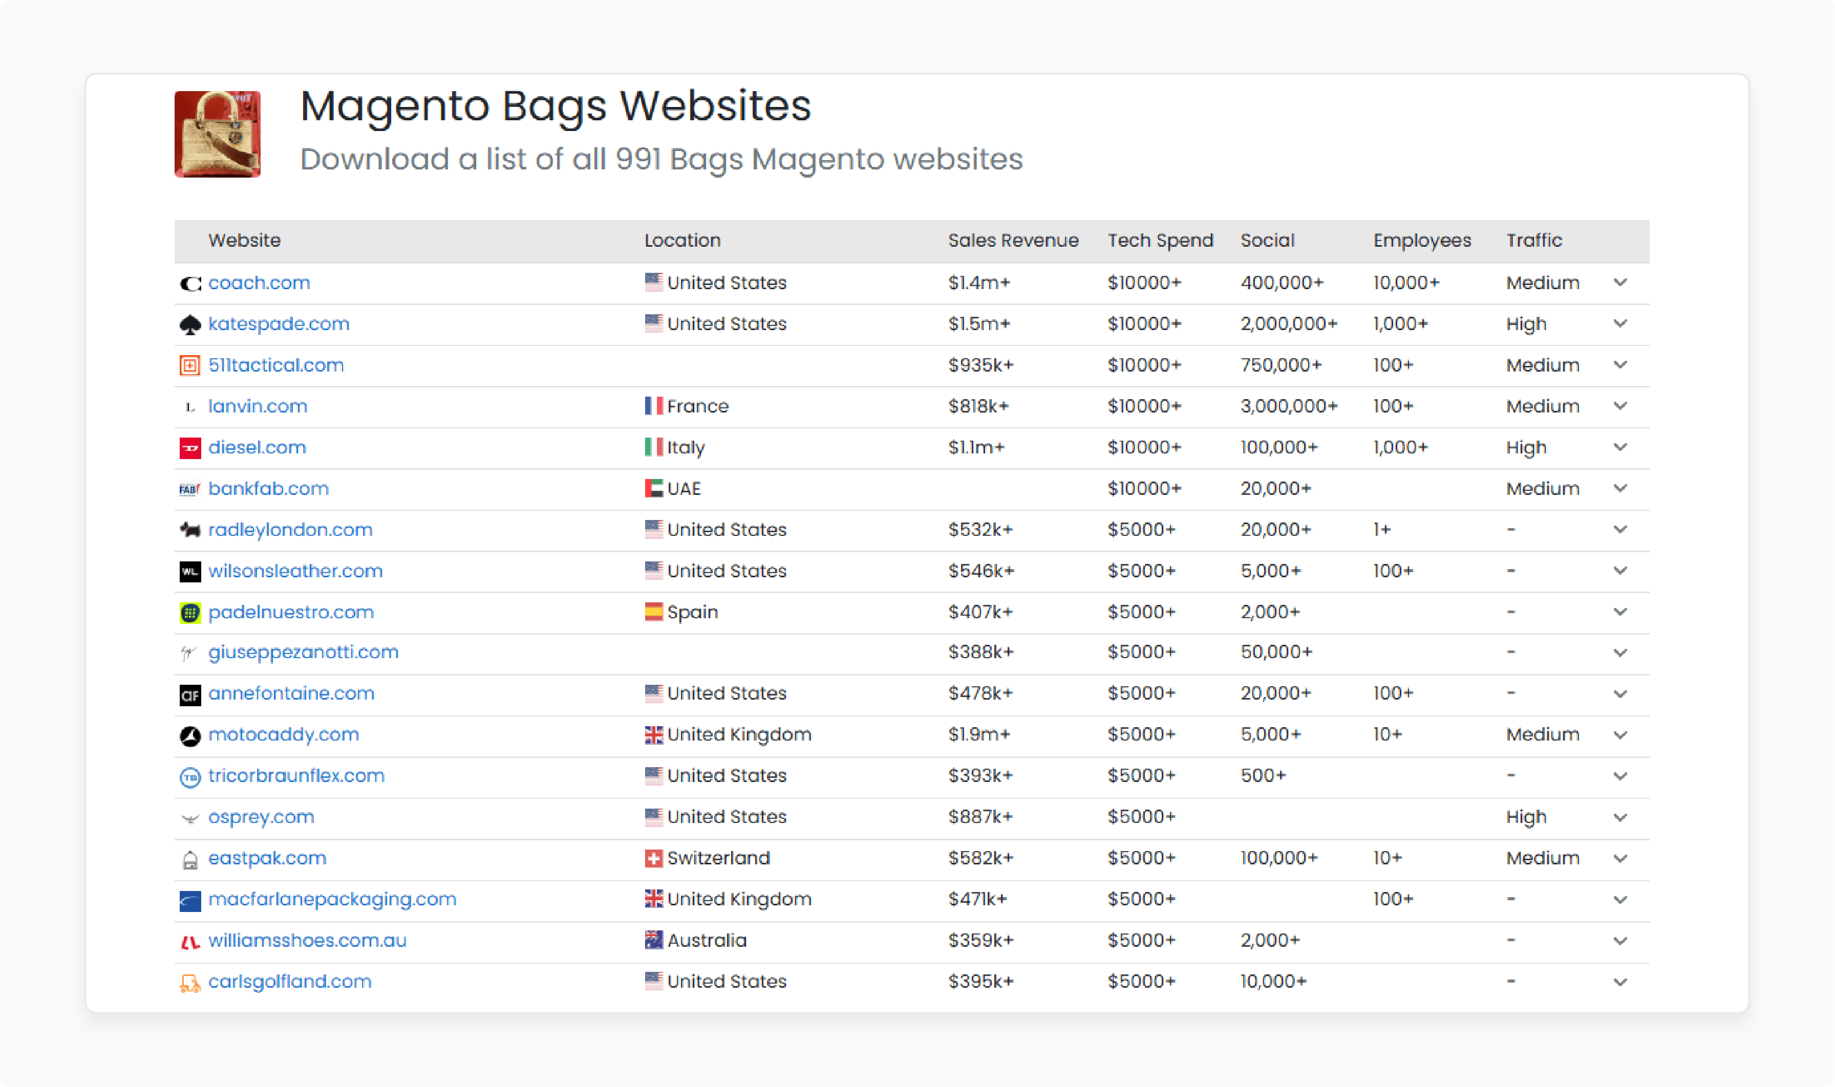Open the giuseppezanotti.com link
This screenshot has width=1835, height=1087.
(304, 653)
